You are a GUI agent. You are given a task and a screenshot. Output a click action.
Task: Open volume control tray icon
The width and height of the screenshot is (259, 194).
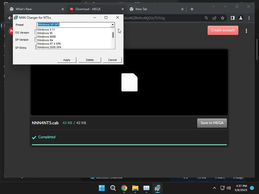pos(229,188)
